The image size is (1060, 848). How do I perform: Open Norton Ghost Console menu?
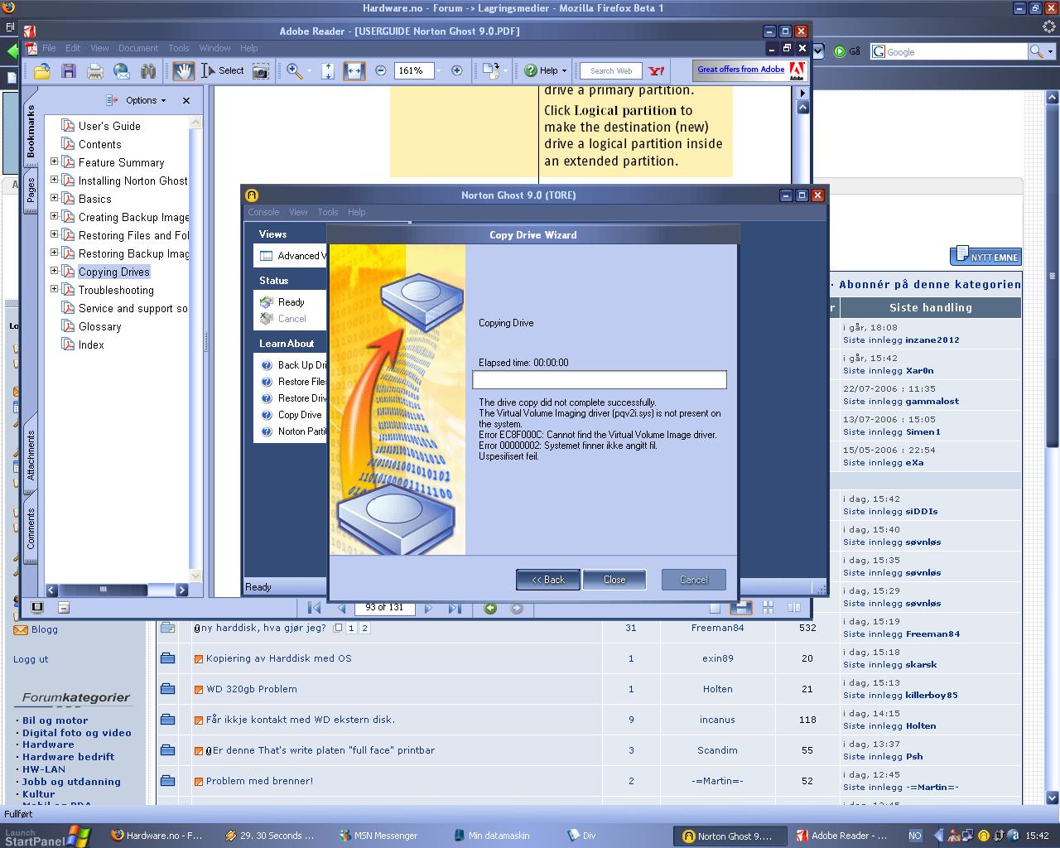[263, 212]
